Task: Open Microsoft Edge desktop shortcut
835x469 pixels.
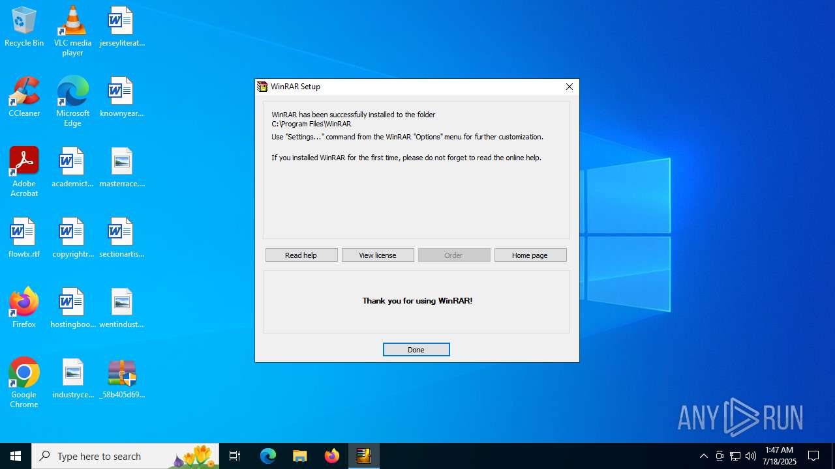Action: 72,101
